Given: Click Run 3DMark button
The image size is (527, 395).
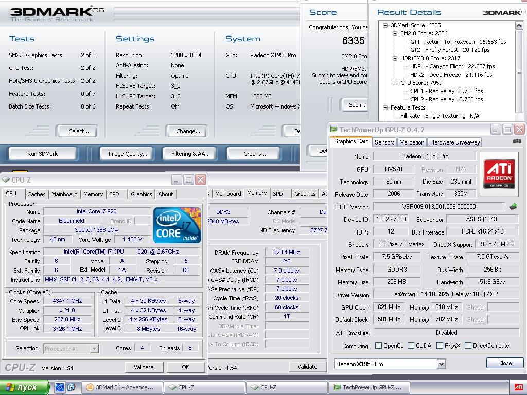Looking at the screenshot, I should click(x=42, y=154).
